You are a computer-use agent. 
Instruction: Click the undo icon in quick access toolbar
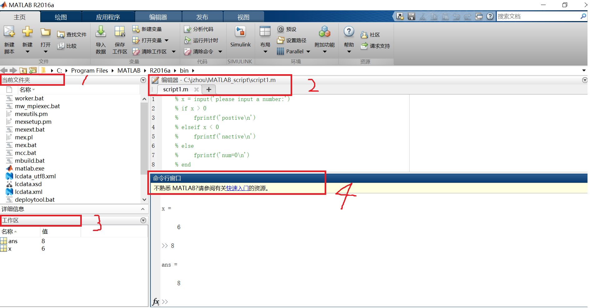pyautogui.click(x=456, y=16)
